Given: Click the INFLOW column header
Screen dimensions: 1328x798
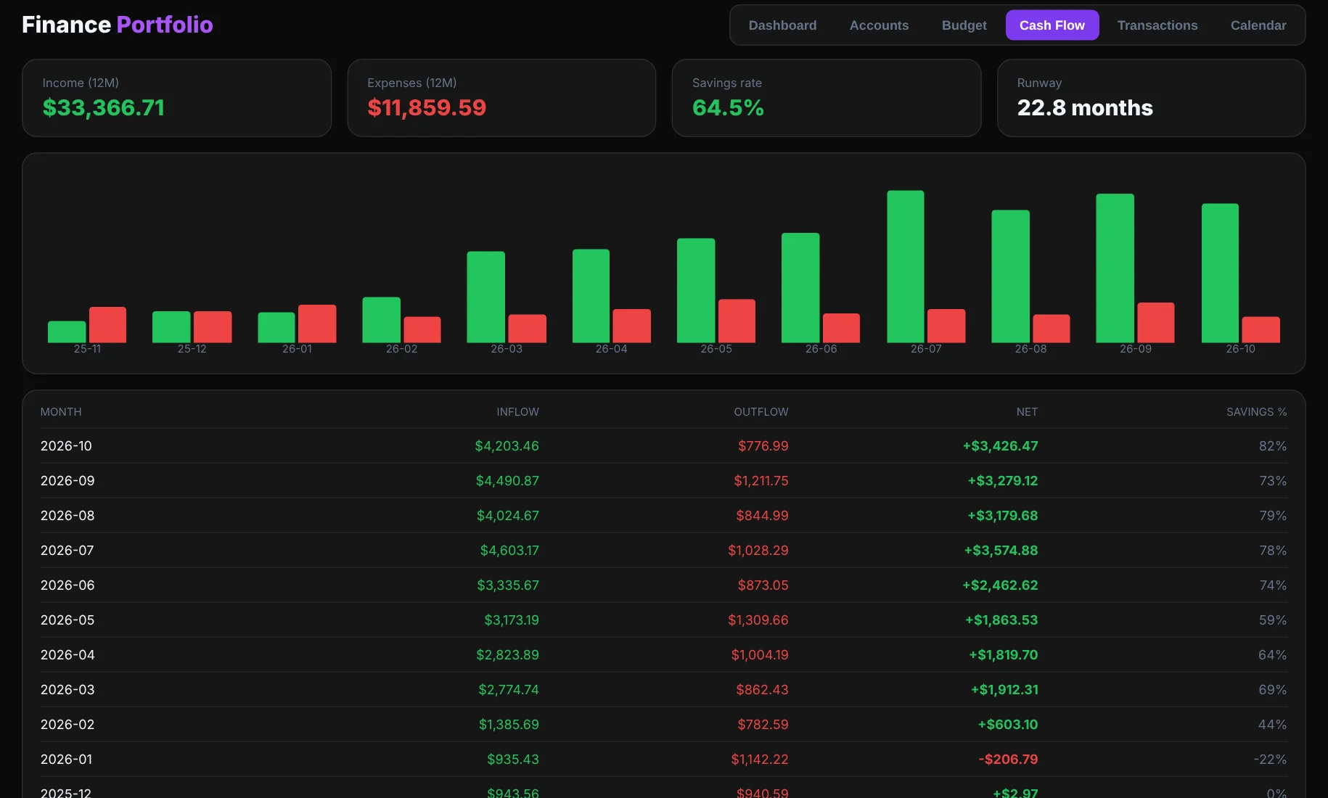Looking at the screenshot, I should (517, 411).
